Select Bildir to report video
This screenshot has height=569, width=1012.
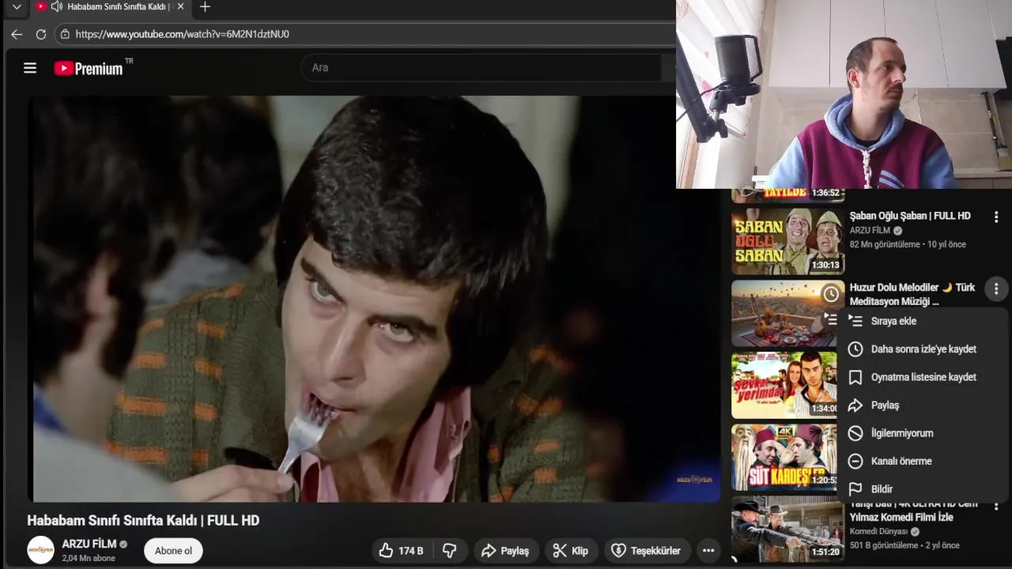(922, 489)
